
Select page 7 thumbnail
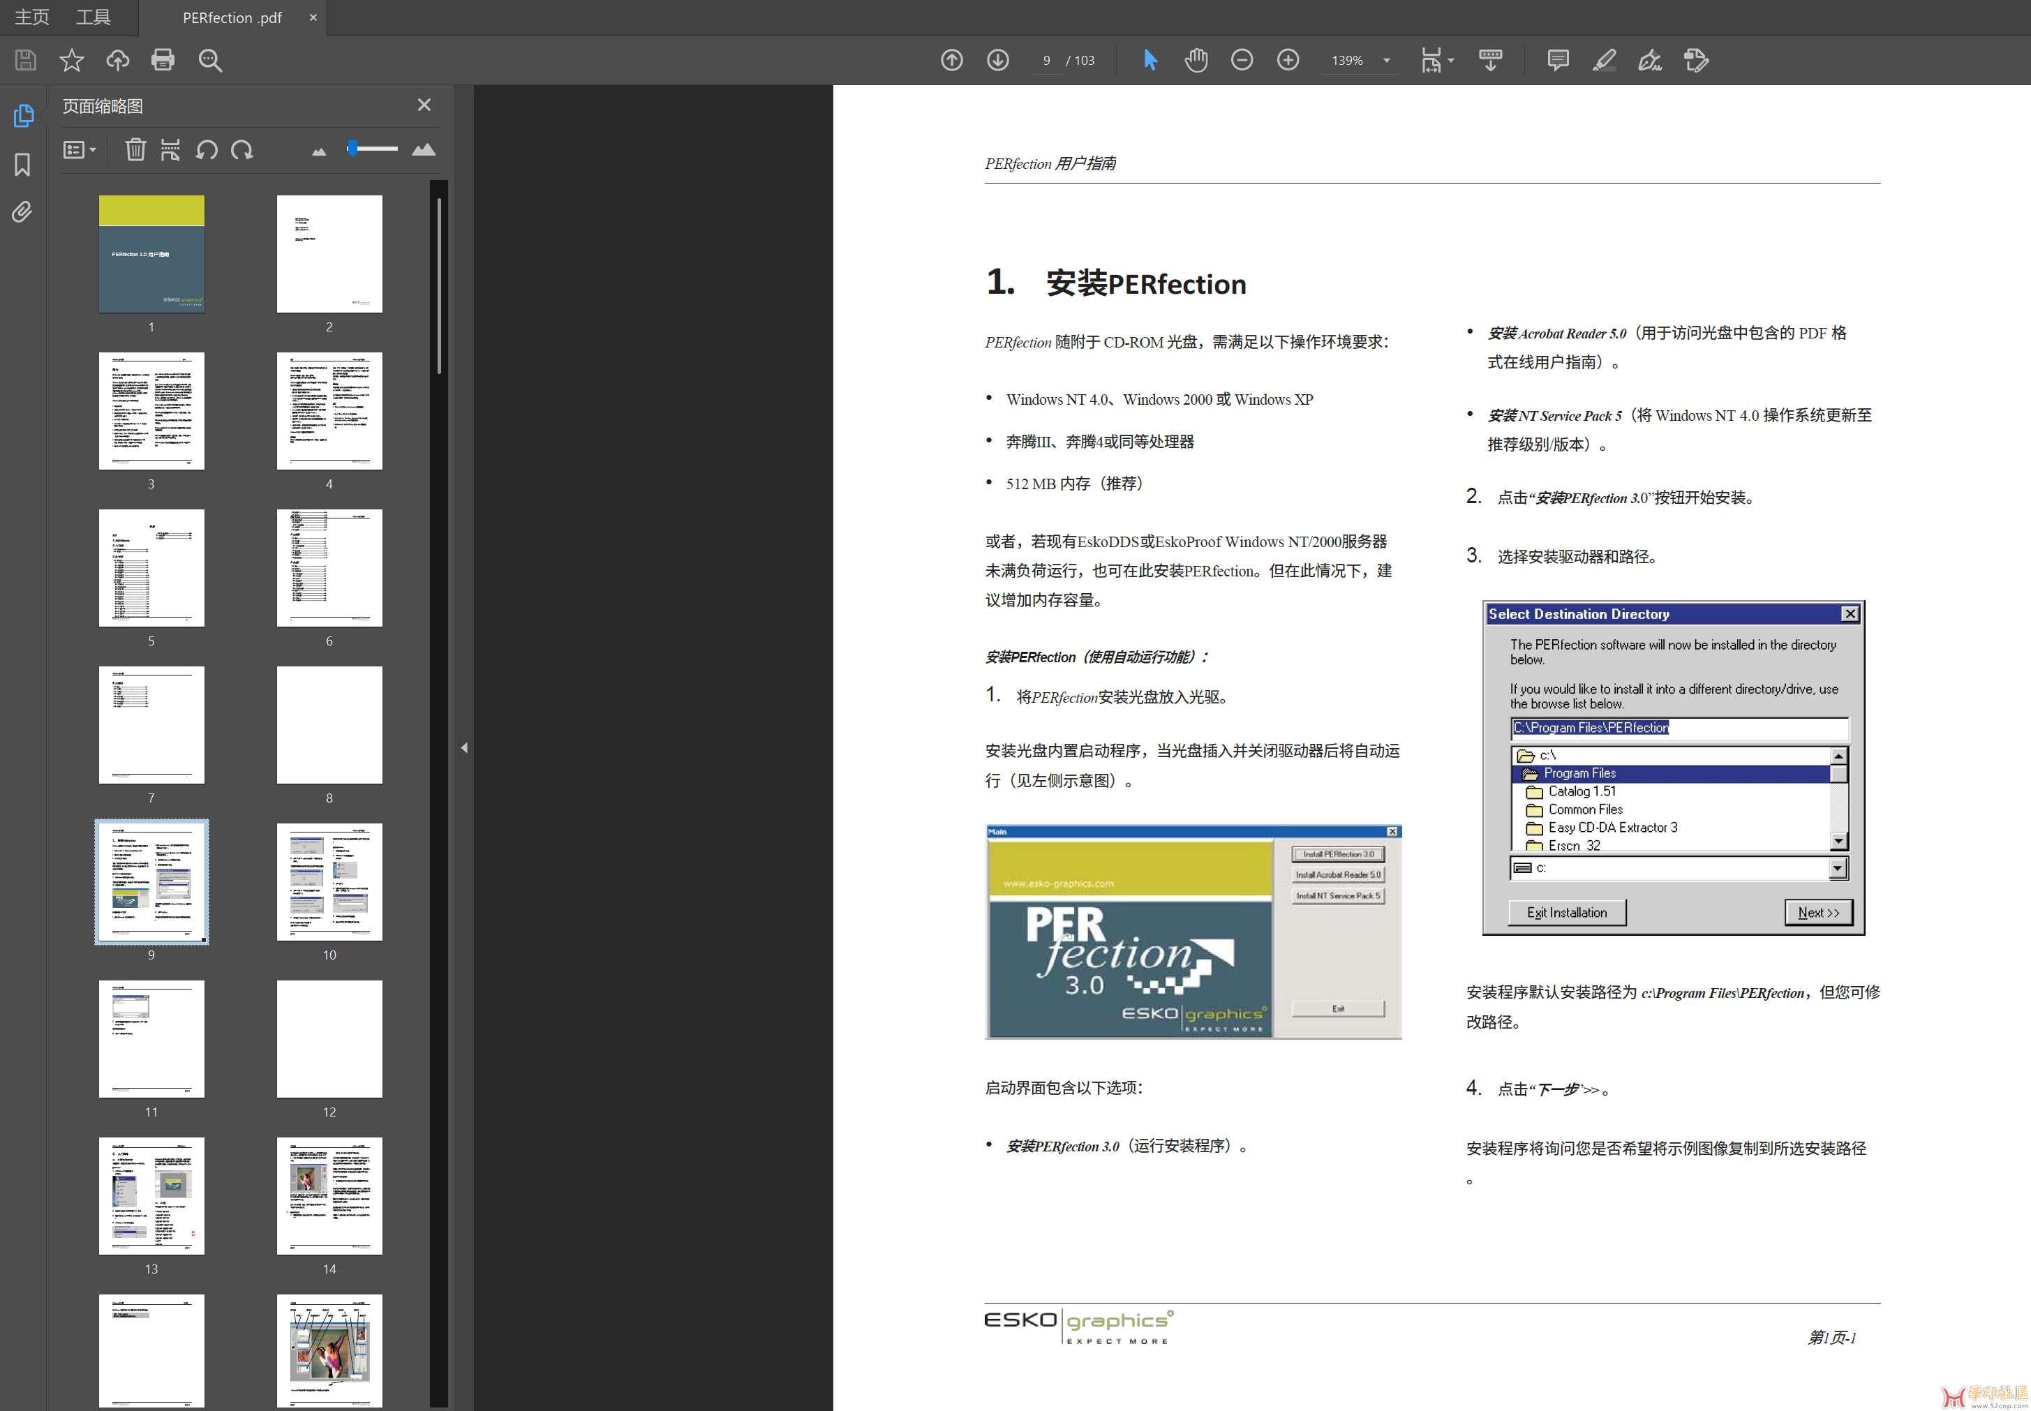(151, 725)
